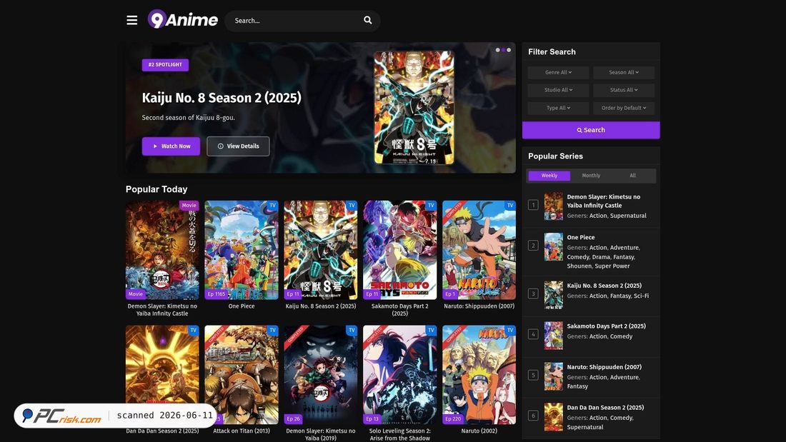Expand the Genre All dropdown
786x442 pixels.
(558, 72)
